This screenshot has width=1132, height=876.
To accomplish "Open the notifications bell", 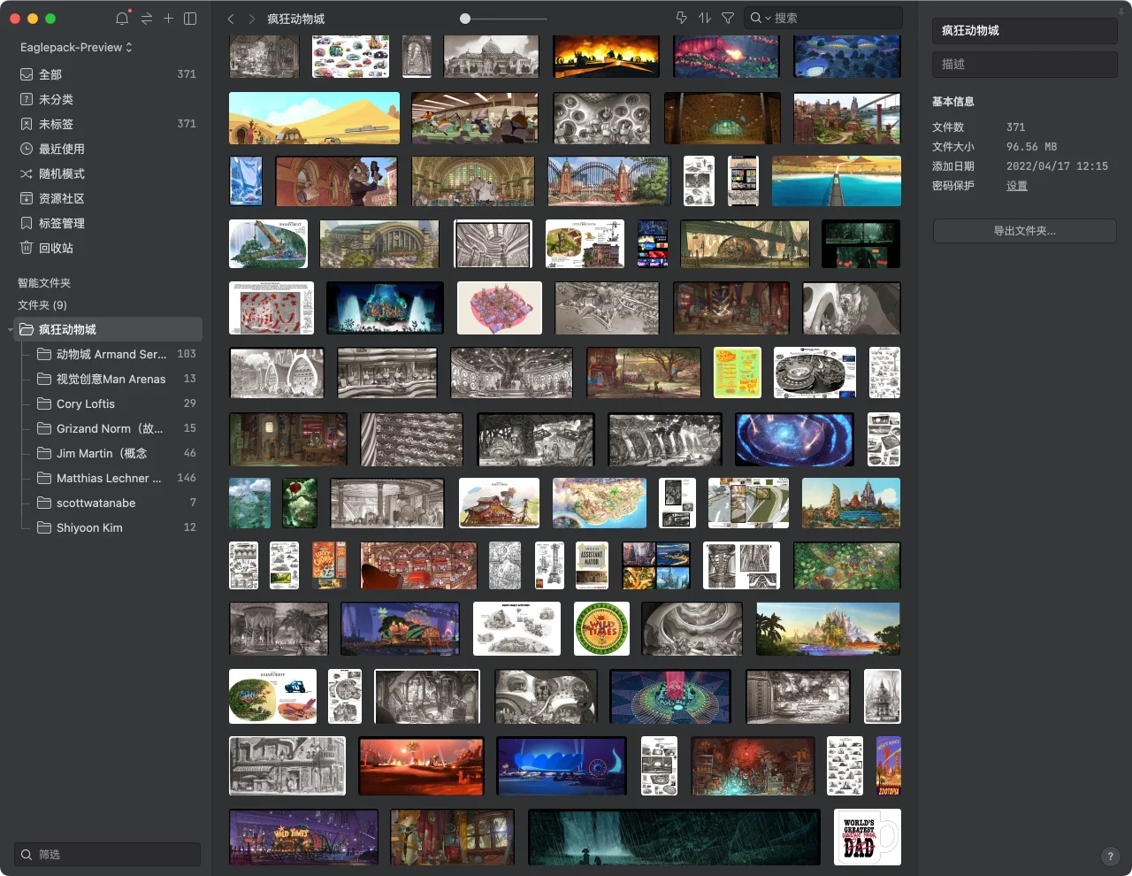I will pyautogui.click(x=122, y=19).
